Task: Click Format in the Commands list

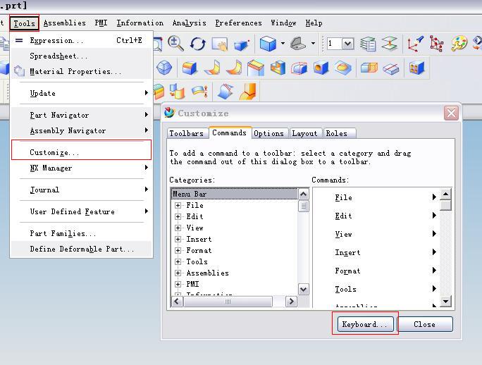Action: pos(347,271)
